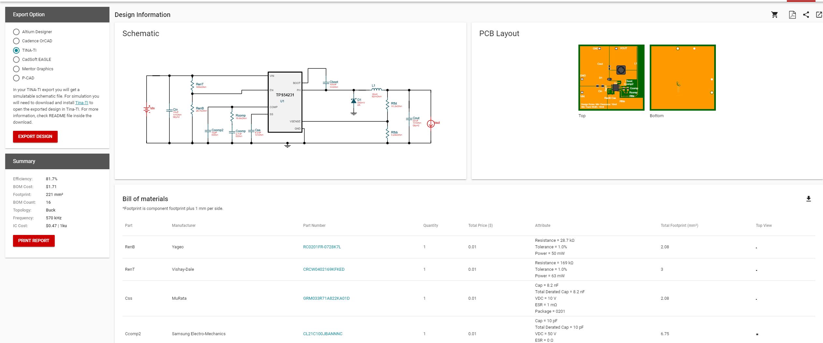Viewport: 823px width, 343px height.
Task: Click the Manufacturer column header
Action: tap(184, 226)
